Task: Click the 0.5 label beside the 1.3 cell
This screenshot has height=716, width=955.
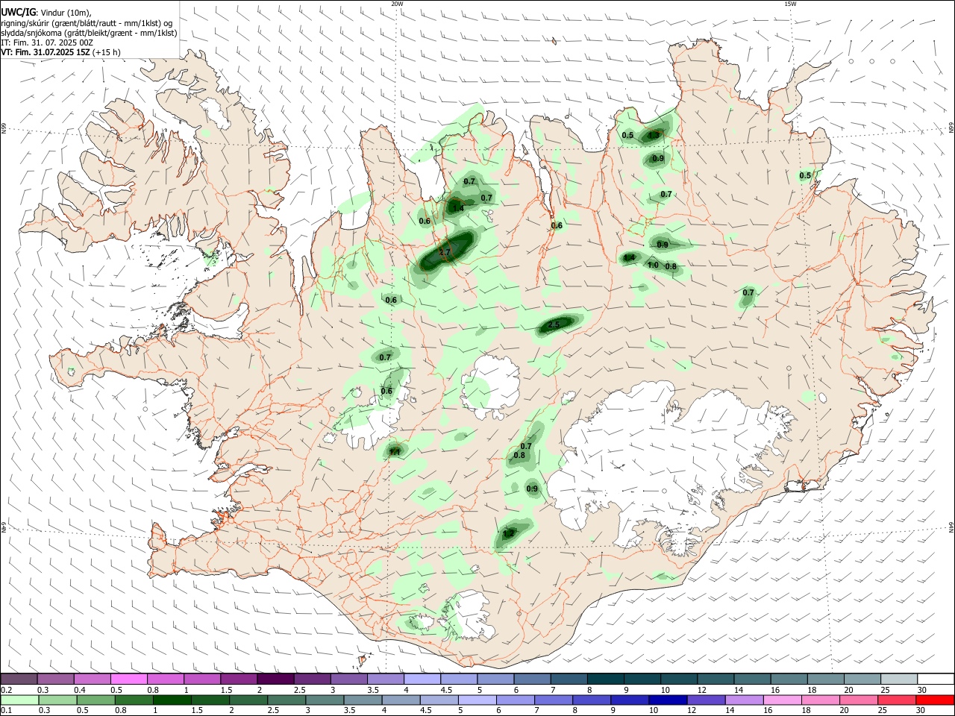Action: point(627,135)
